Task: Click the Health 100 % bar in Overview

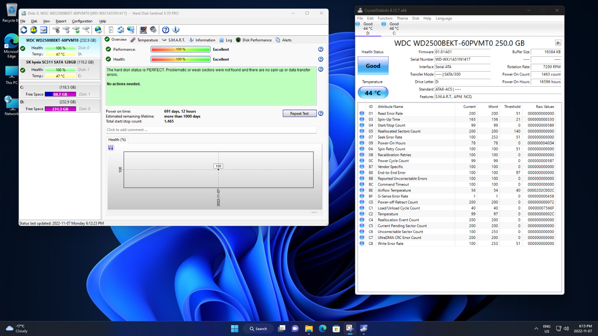Action: click(x=180, y=59)
